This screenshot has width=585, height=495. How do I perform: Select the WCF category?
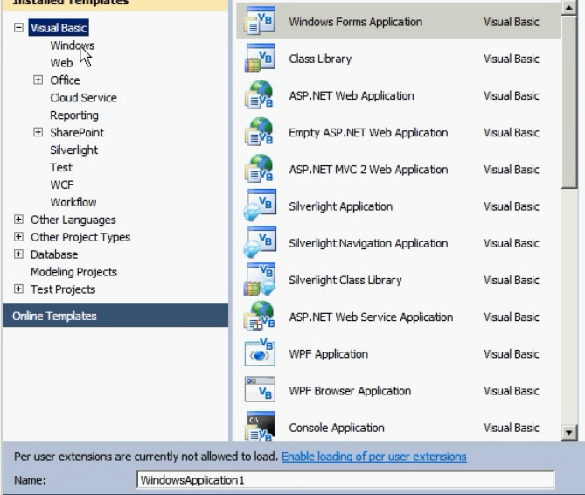[62, 185]
